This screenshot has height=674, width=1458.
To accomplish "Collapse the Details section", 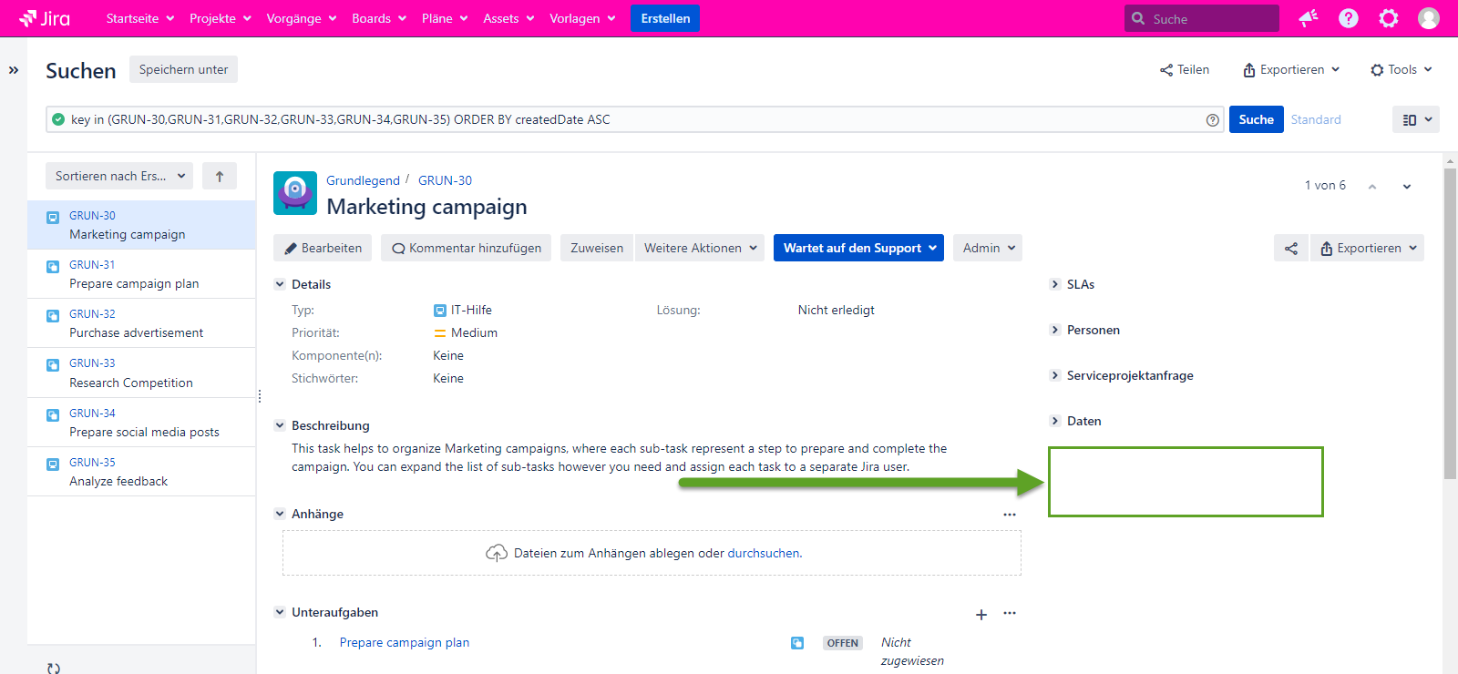I will [281, 284].
